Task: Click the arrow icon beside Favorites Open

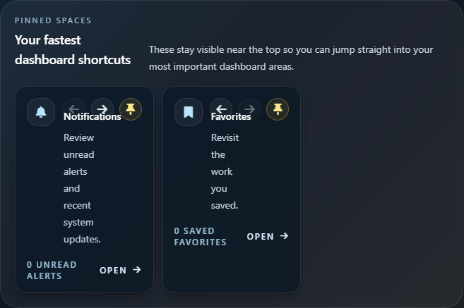Action: [284, 236]
